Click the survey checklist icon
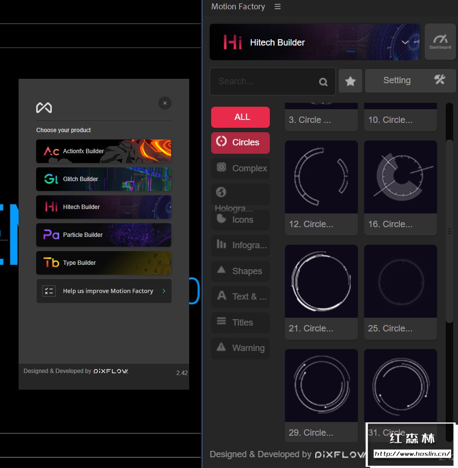Viewport: 458px width, 468px height. click(49, 291)
